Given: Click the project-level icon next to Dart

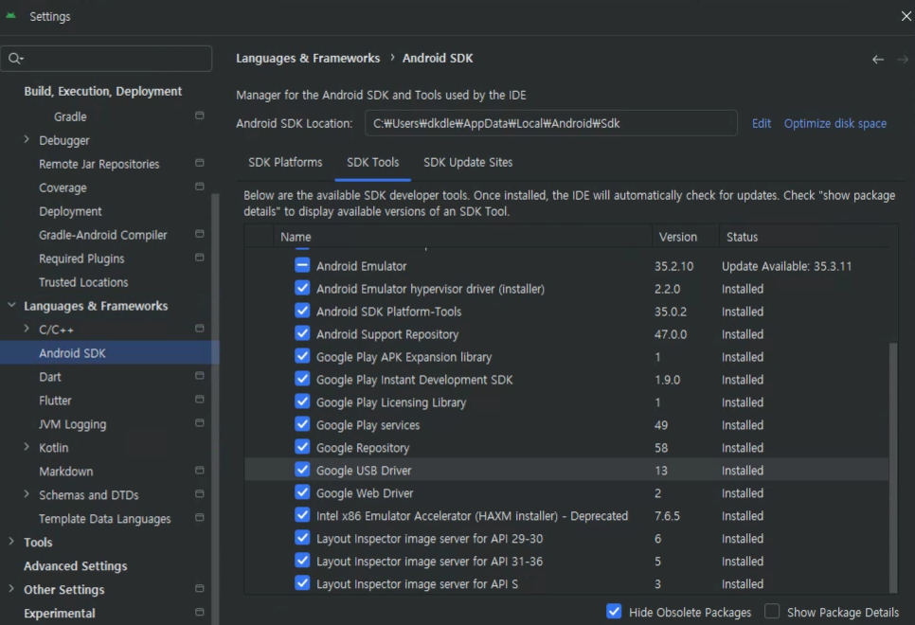Looking at the screenshot, I should pos(200,376).
